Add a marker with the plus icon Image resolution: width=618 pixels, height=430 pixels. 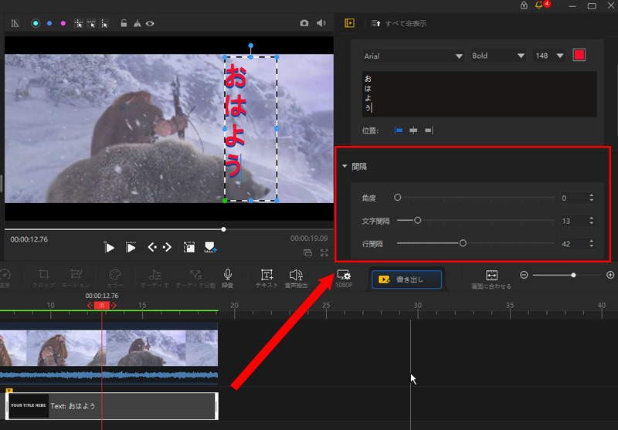pyautogui.click(x=210, y=247)
